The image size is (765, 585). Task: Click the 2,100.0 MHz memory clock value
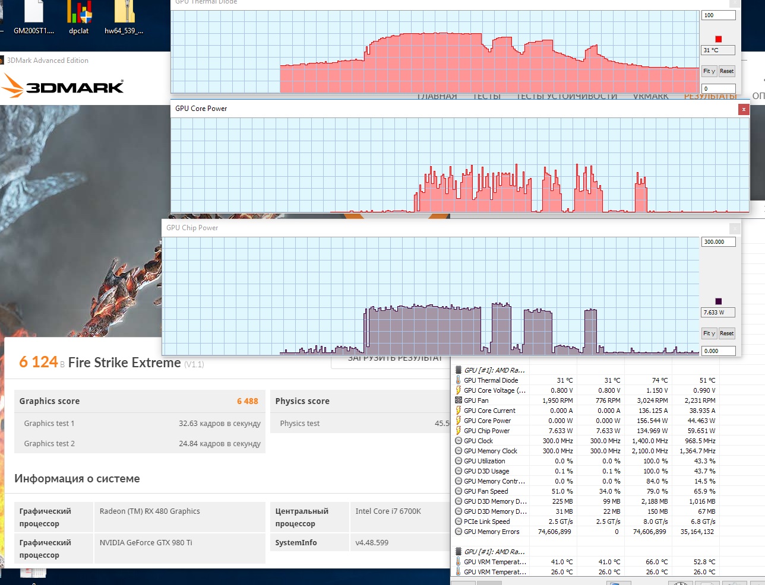650,451
